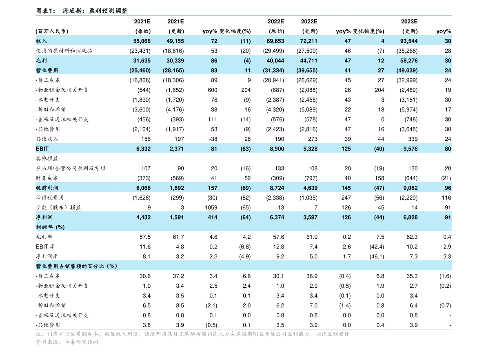Select the 利润率 (%) section header
This screenshot has width=486, height=353.
click(50, 227)
